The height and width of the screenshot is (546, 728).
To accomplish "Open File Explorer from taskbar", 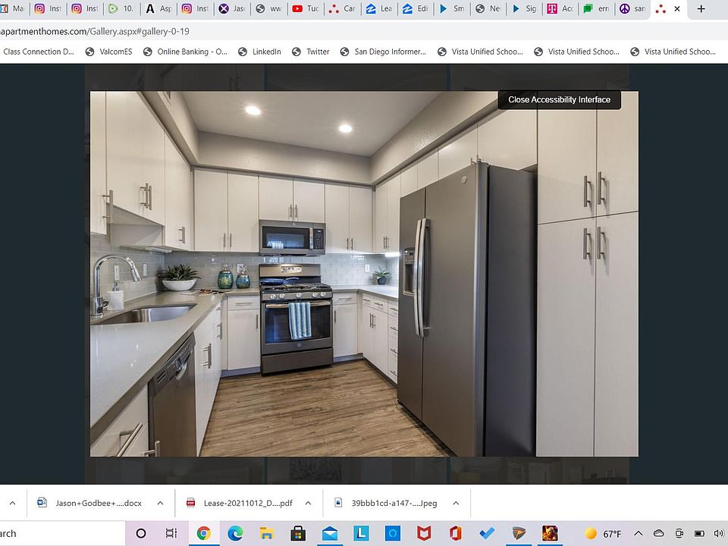I will (266, 533).
